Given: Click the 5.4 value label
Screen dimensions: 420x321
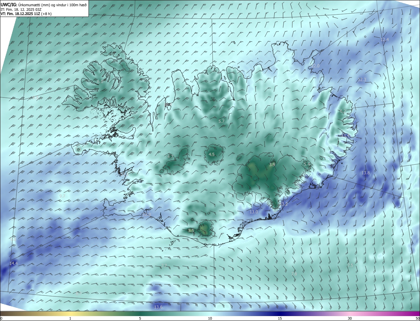Looking at the screenshot, I should coord(307,164).
